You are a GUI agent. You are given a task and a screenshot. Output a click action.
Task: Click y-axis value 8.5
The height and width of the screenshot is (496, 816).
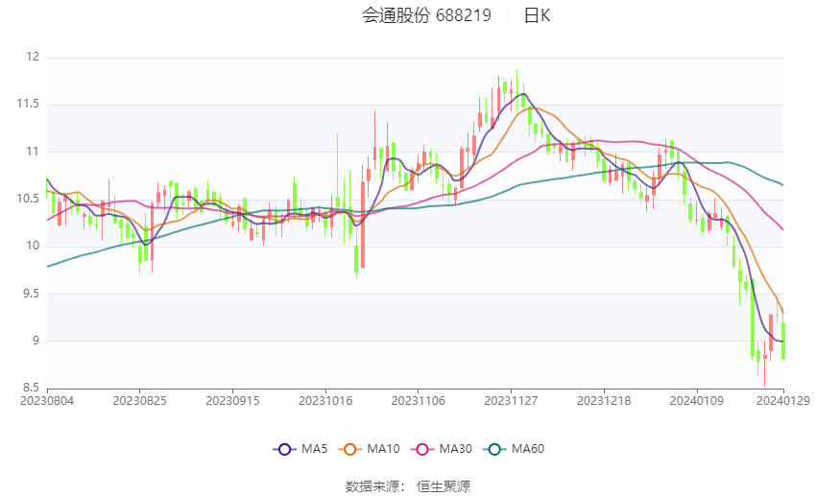(31, 388)
